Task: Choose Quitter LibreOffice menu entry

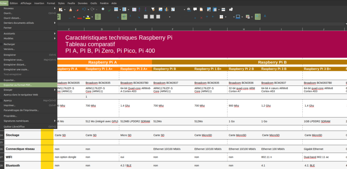Action: pyautogui.click(x=28, y=126)
